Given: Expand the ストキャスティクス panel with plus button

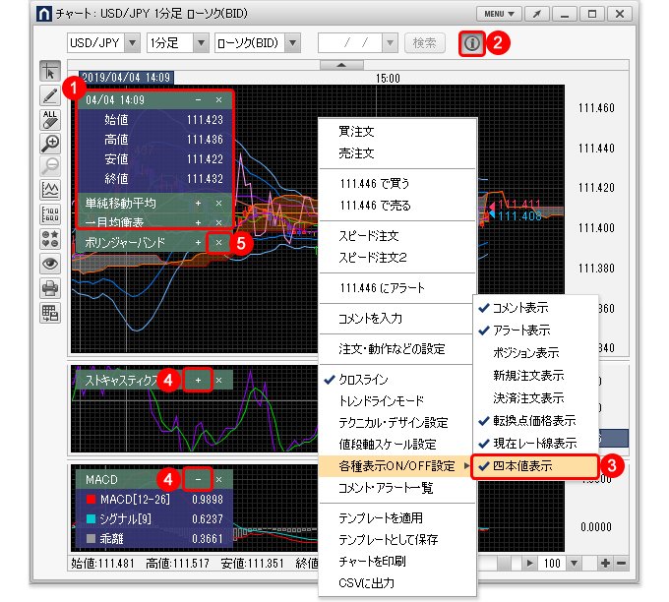Looking at the screenshot, I should (198, 380).
